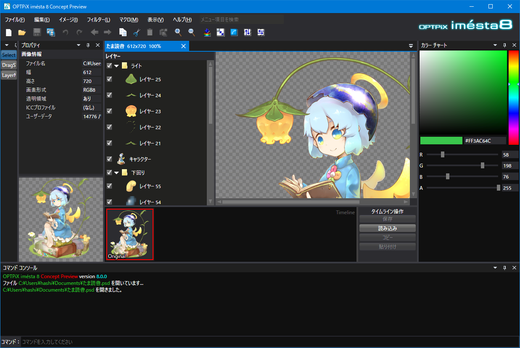The image size is (520, 348).
Task: Click the vertical hue spectrum bar
Action: tap(513, 98)
